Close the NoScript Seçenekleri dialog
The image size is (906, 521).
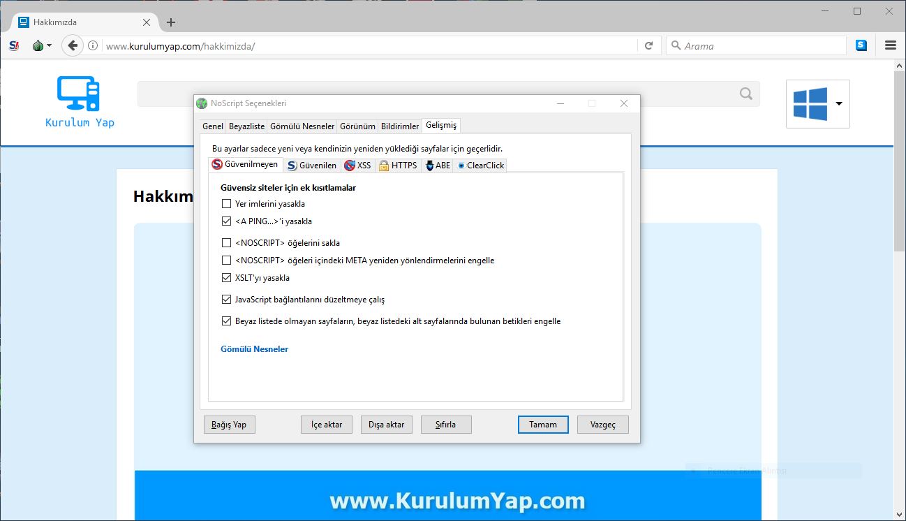click(x=624, y=103)
